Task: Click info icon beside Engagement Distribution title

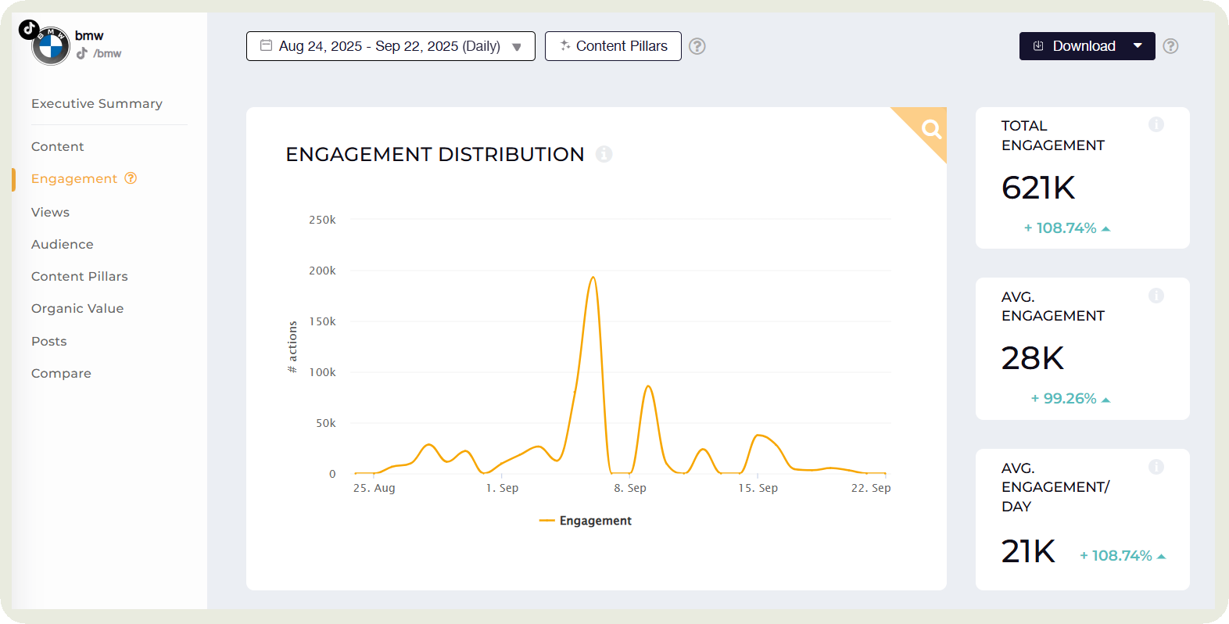Action: (604, 154)
